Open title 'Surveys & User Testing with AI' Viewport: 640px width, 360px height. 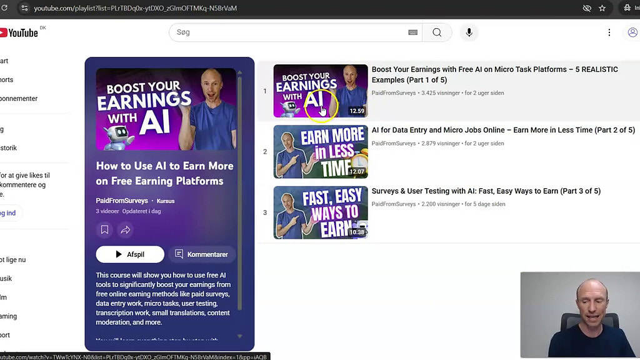[x=486, y=191]
